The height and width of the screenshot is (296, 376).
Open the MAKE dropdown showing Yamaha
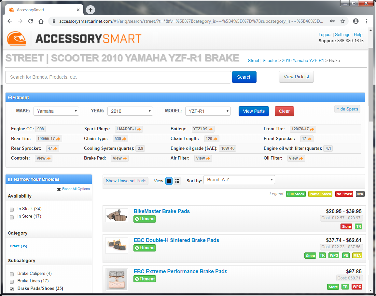(56, 111)
